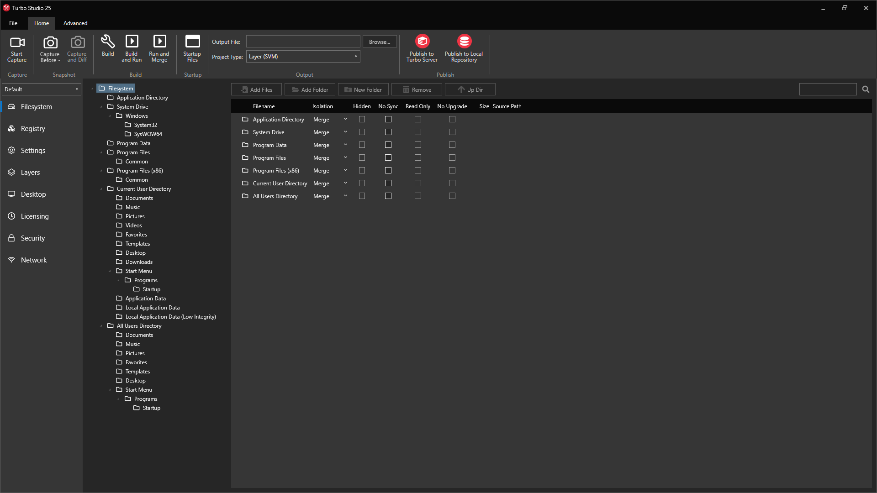Launch Build and Run
Viewport: 877px width, 493px height.
coord(132,49)
